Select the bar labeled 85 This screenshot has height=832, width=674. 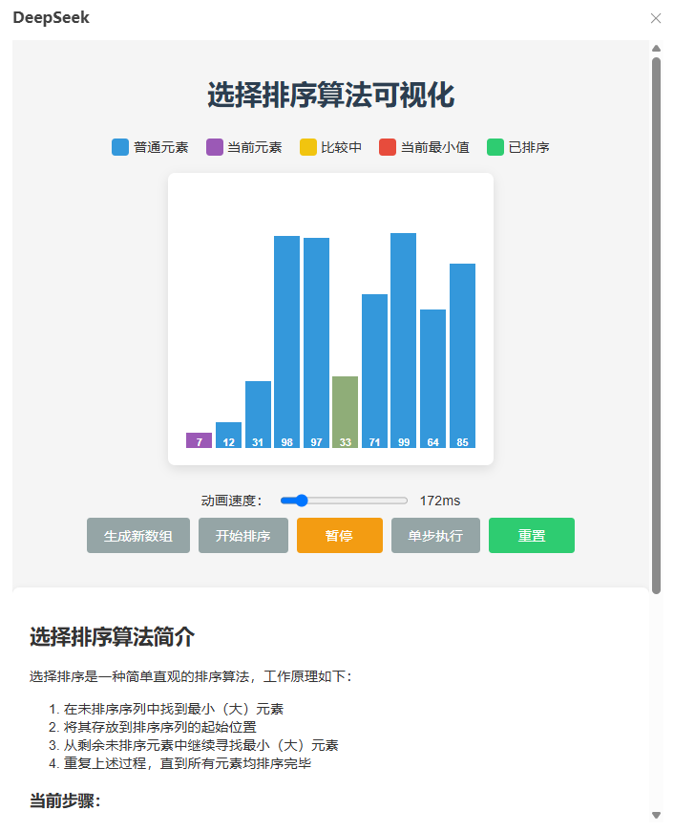coord(462,355)
